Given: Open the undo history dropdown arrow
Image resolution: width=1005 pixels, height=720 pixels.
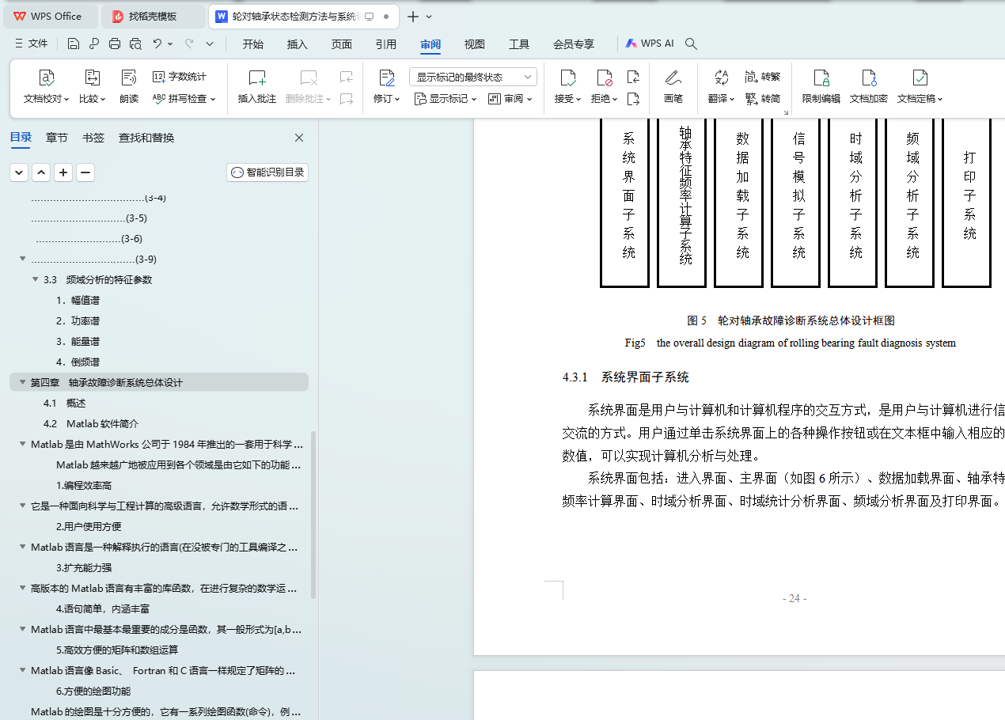Looking at the screenshot, I should point(170,44).
